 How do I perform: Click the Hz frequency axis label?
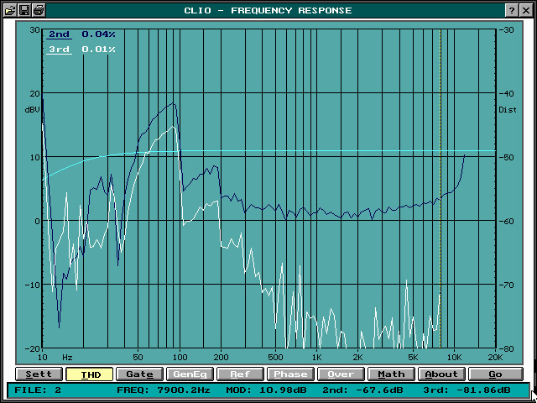67,358
